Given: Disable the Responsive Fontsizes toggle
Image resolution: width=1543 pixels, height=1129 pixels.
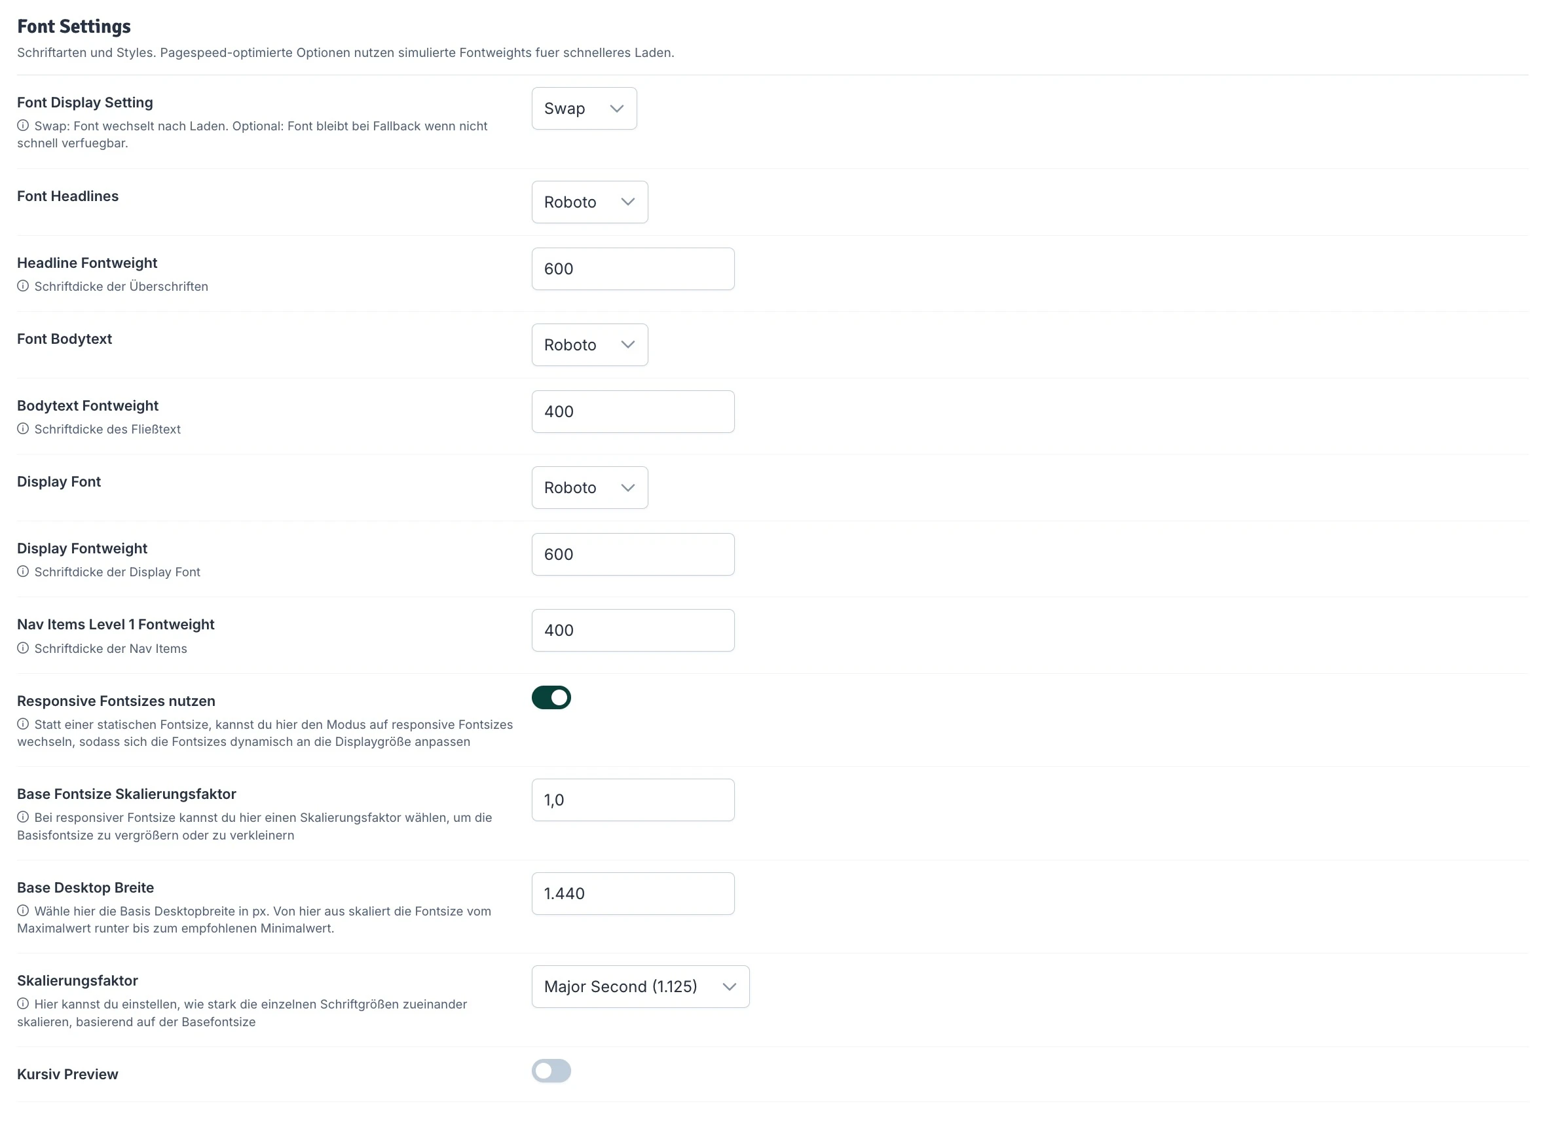Looking at the screenshot, I should pos(551,697).
